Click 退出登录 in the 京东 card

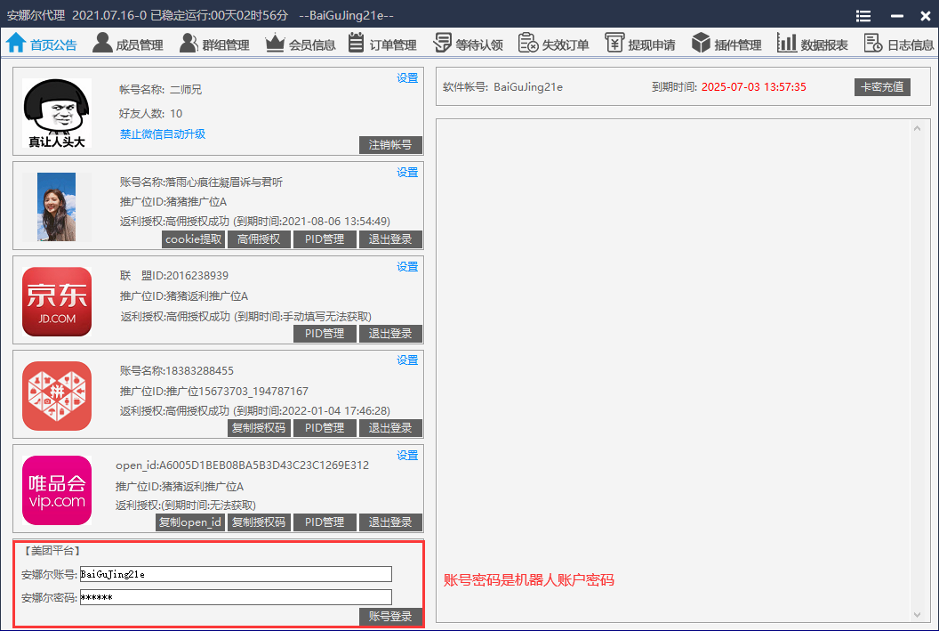point(390,334)
